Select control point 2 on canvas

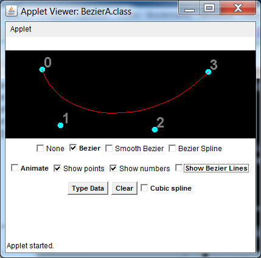[155, 129]
